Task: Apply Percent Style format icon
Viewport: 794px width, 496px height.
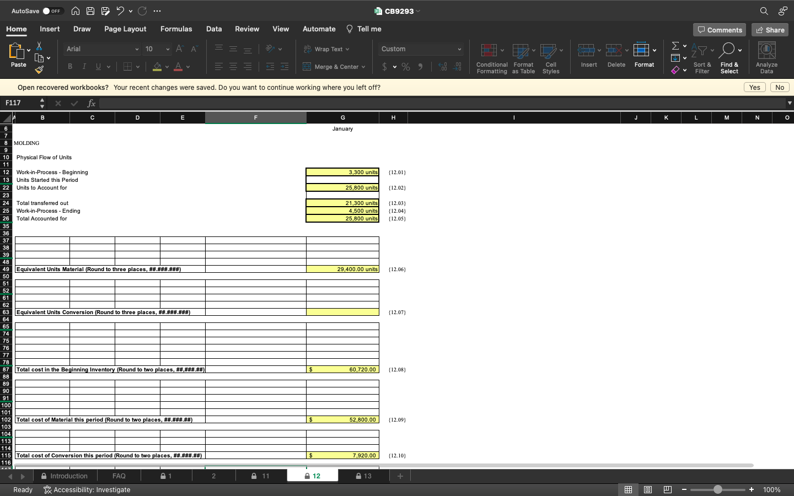Action: (406, 67)
